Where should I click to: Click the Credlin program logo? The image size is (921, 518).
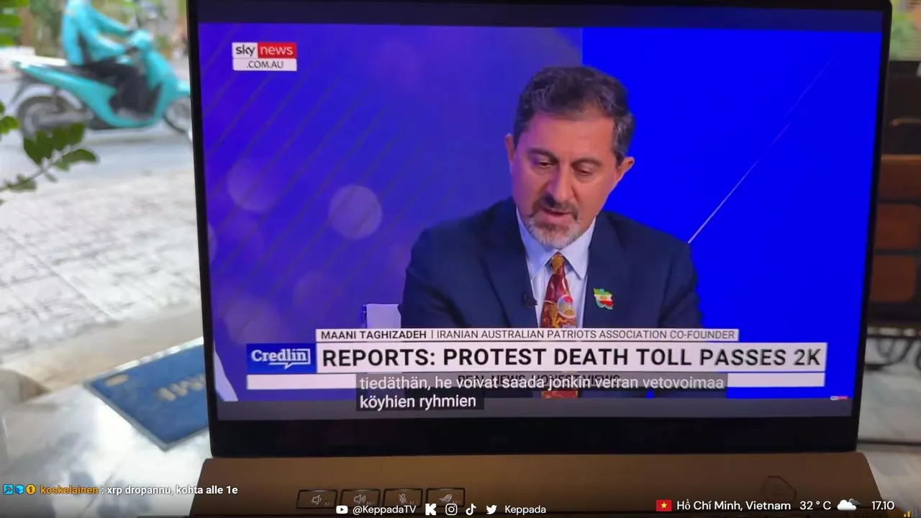[281, 358]
